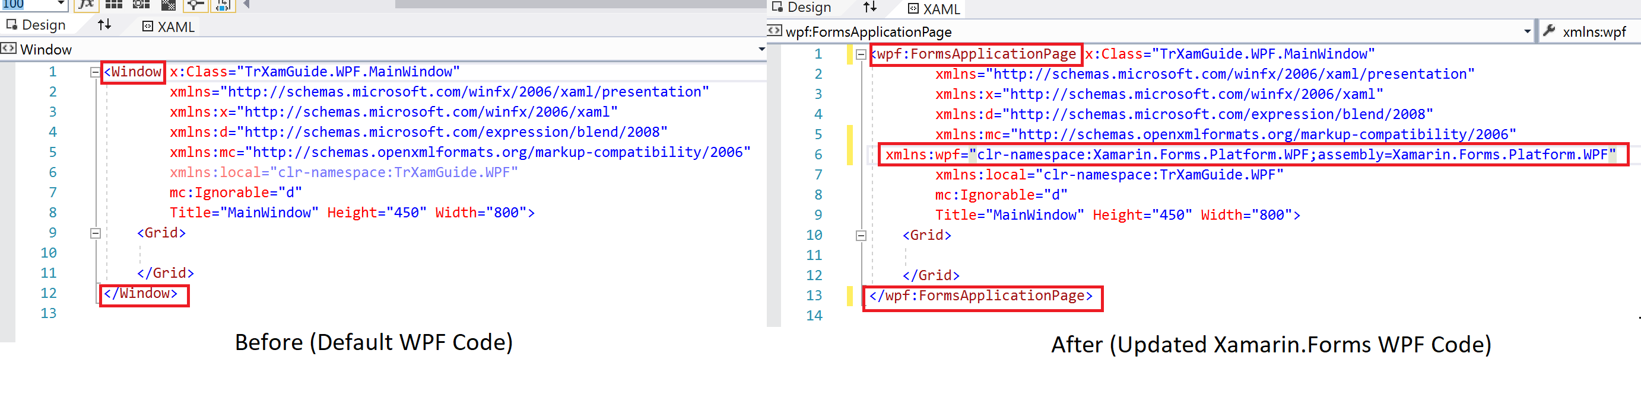Click the xmlns presentation line in the After pane

pyautogui.click(x=1205, y=74)
